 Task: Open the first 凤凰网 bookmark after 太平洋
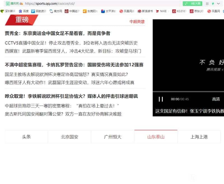(127, 11)
